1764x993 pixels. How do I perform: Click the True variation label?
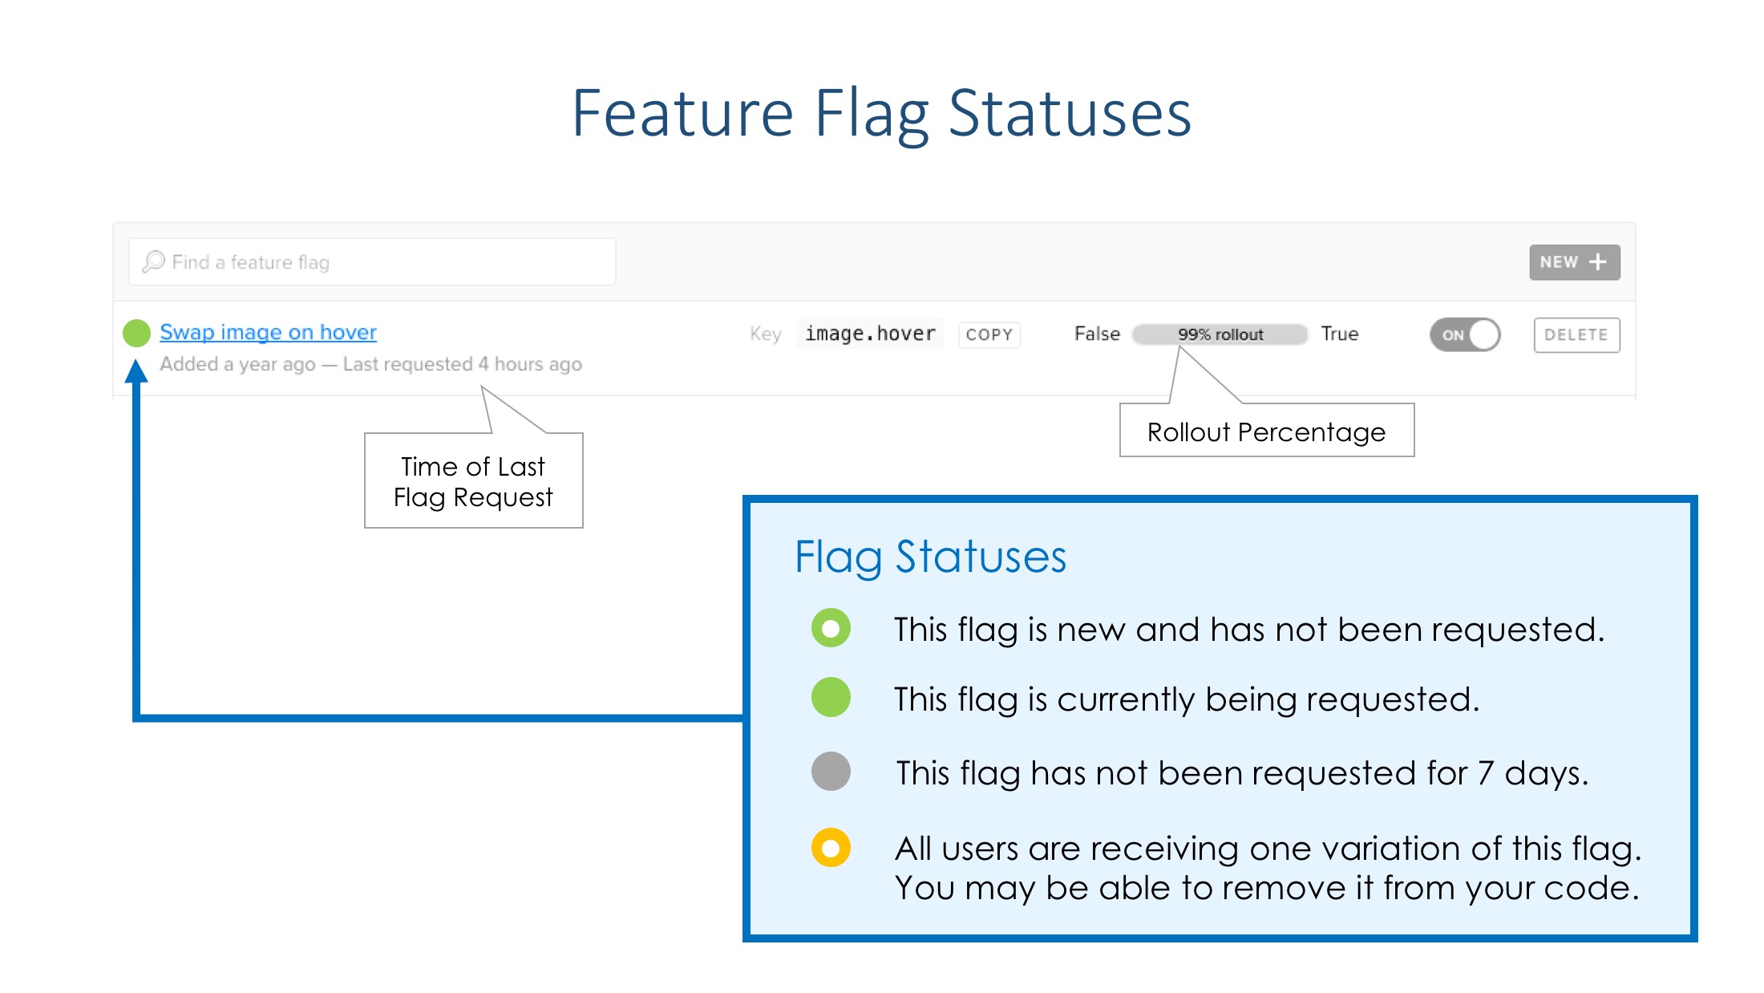1340,334
